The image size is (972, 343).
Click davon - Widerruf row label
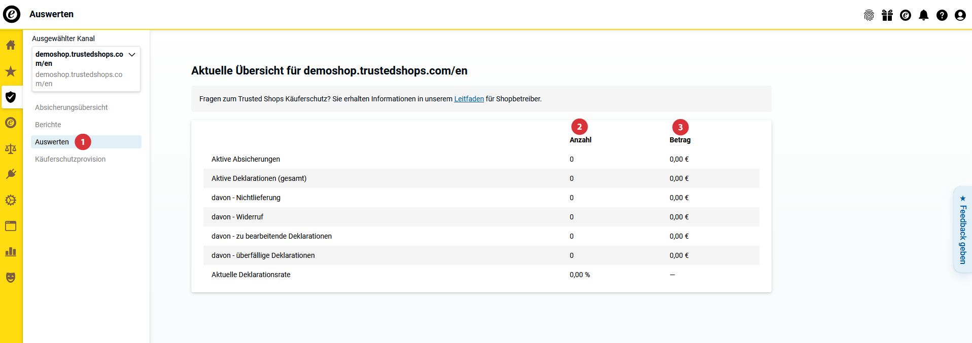pyautogui.click(x=237, y=217)
